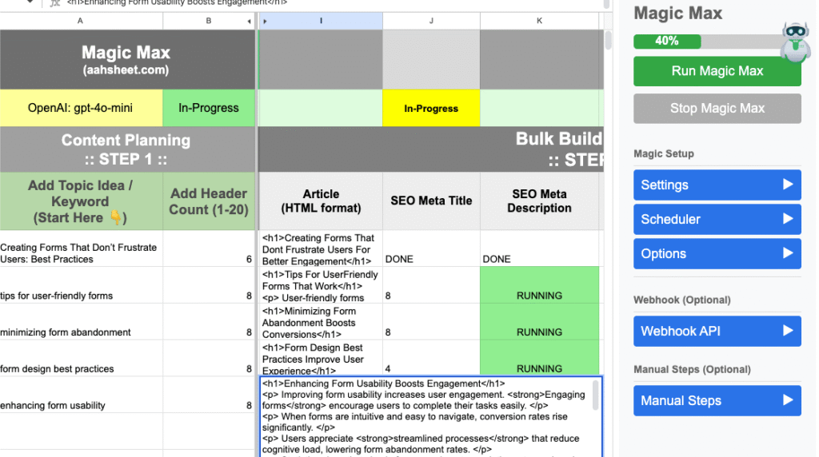Select 'SEO Meta Description' header cell

click(x=539, y=201)
